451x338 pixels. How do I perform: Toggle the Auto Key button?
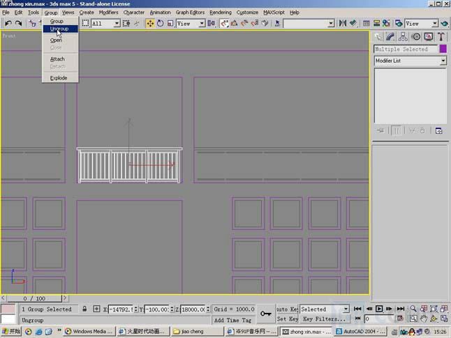point(287,309)
